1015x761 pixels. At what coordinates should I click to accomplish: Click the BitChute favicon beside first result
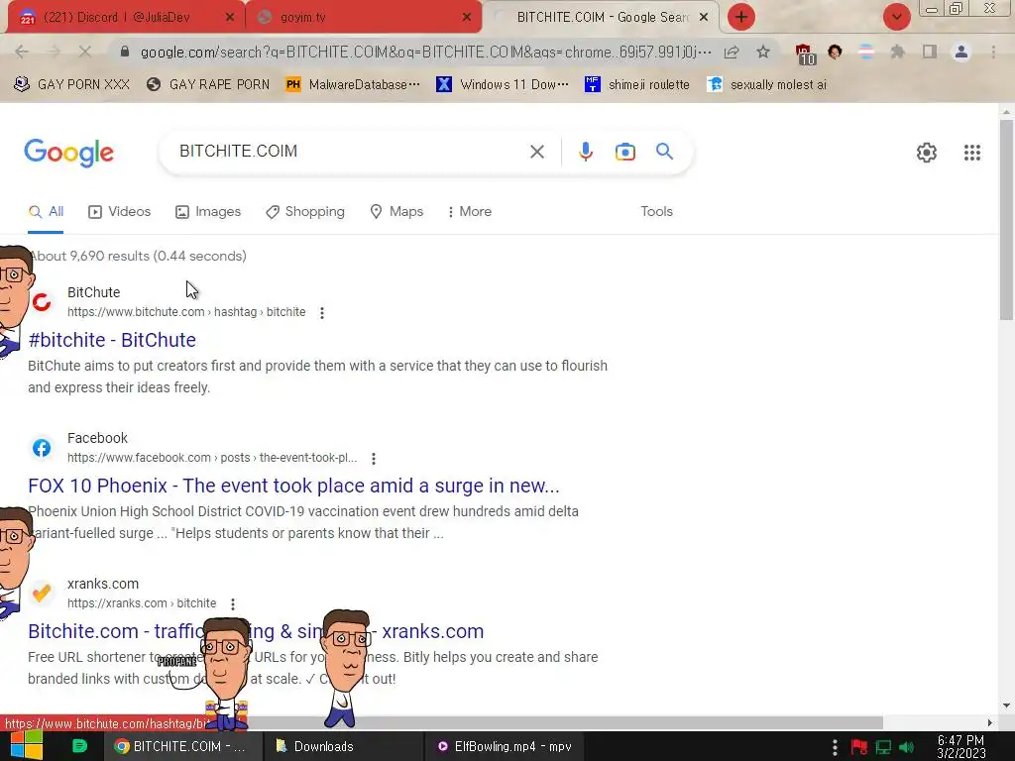tap(42, 302)
